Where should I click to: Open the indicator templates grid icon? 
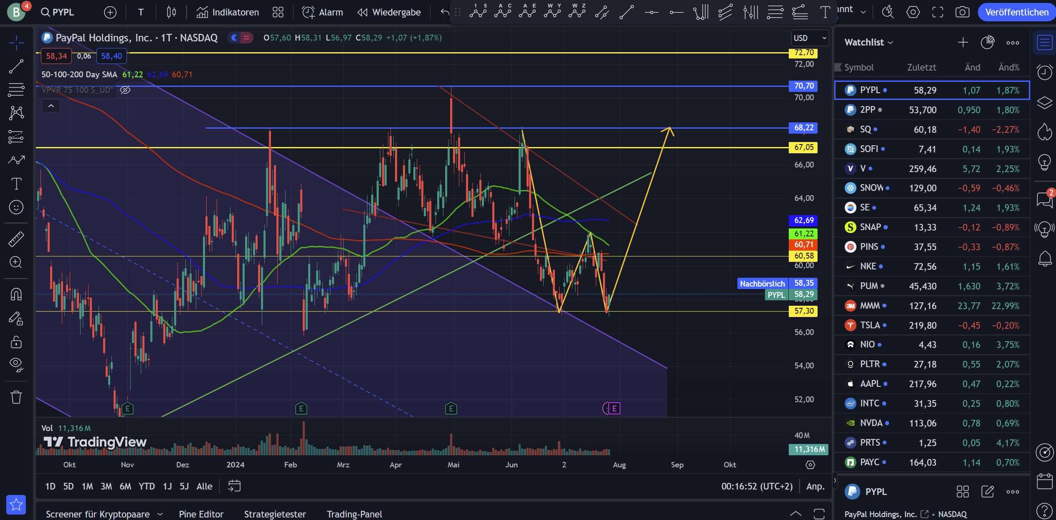tap(278, 12)
